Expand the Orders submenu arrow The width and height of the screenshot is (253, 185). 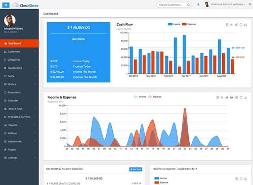[35, 84]
